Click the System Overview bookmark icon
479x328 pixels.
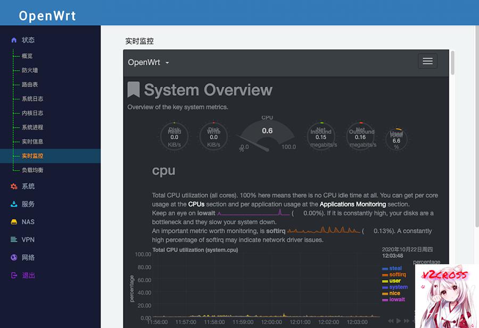click(133, 89)
